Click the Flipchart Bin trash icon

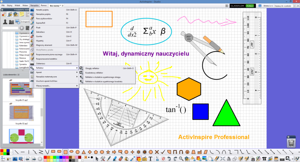pos(292,142)
